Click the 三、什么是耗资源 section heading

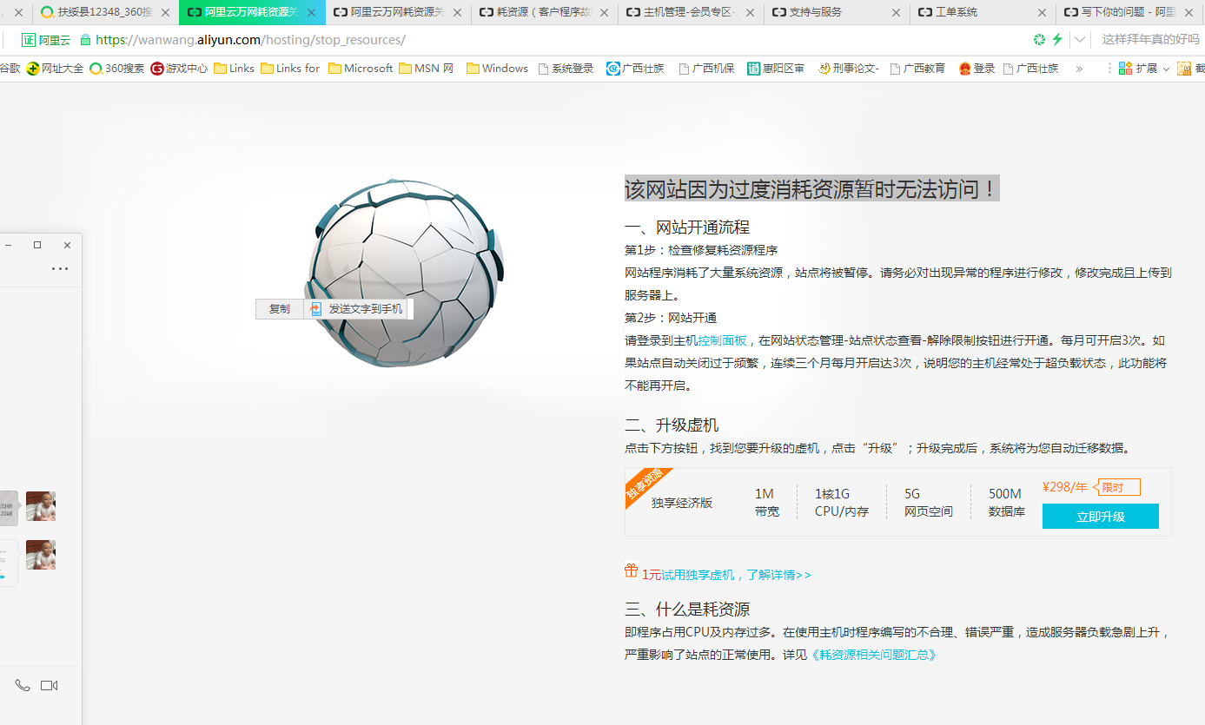687,610
